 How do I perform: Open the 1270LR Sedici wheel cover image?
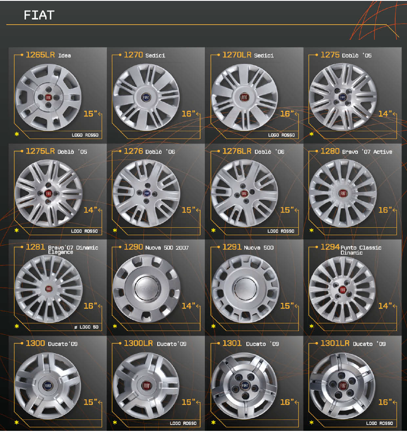pyautogui.click(x=245, y=97)
